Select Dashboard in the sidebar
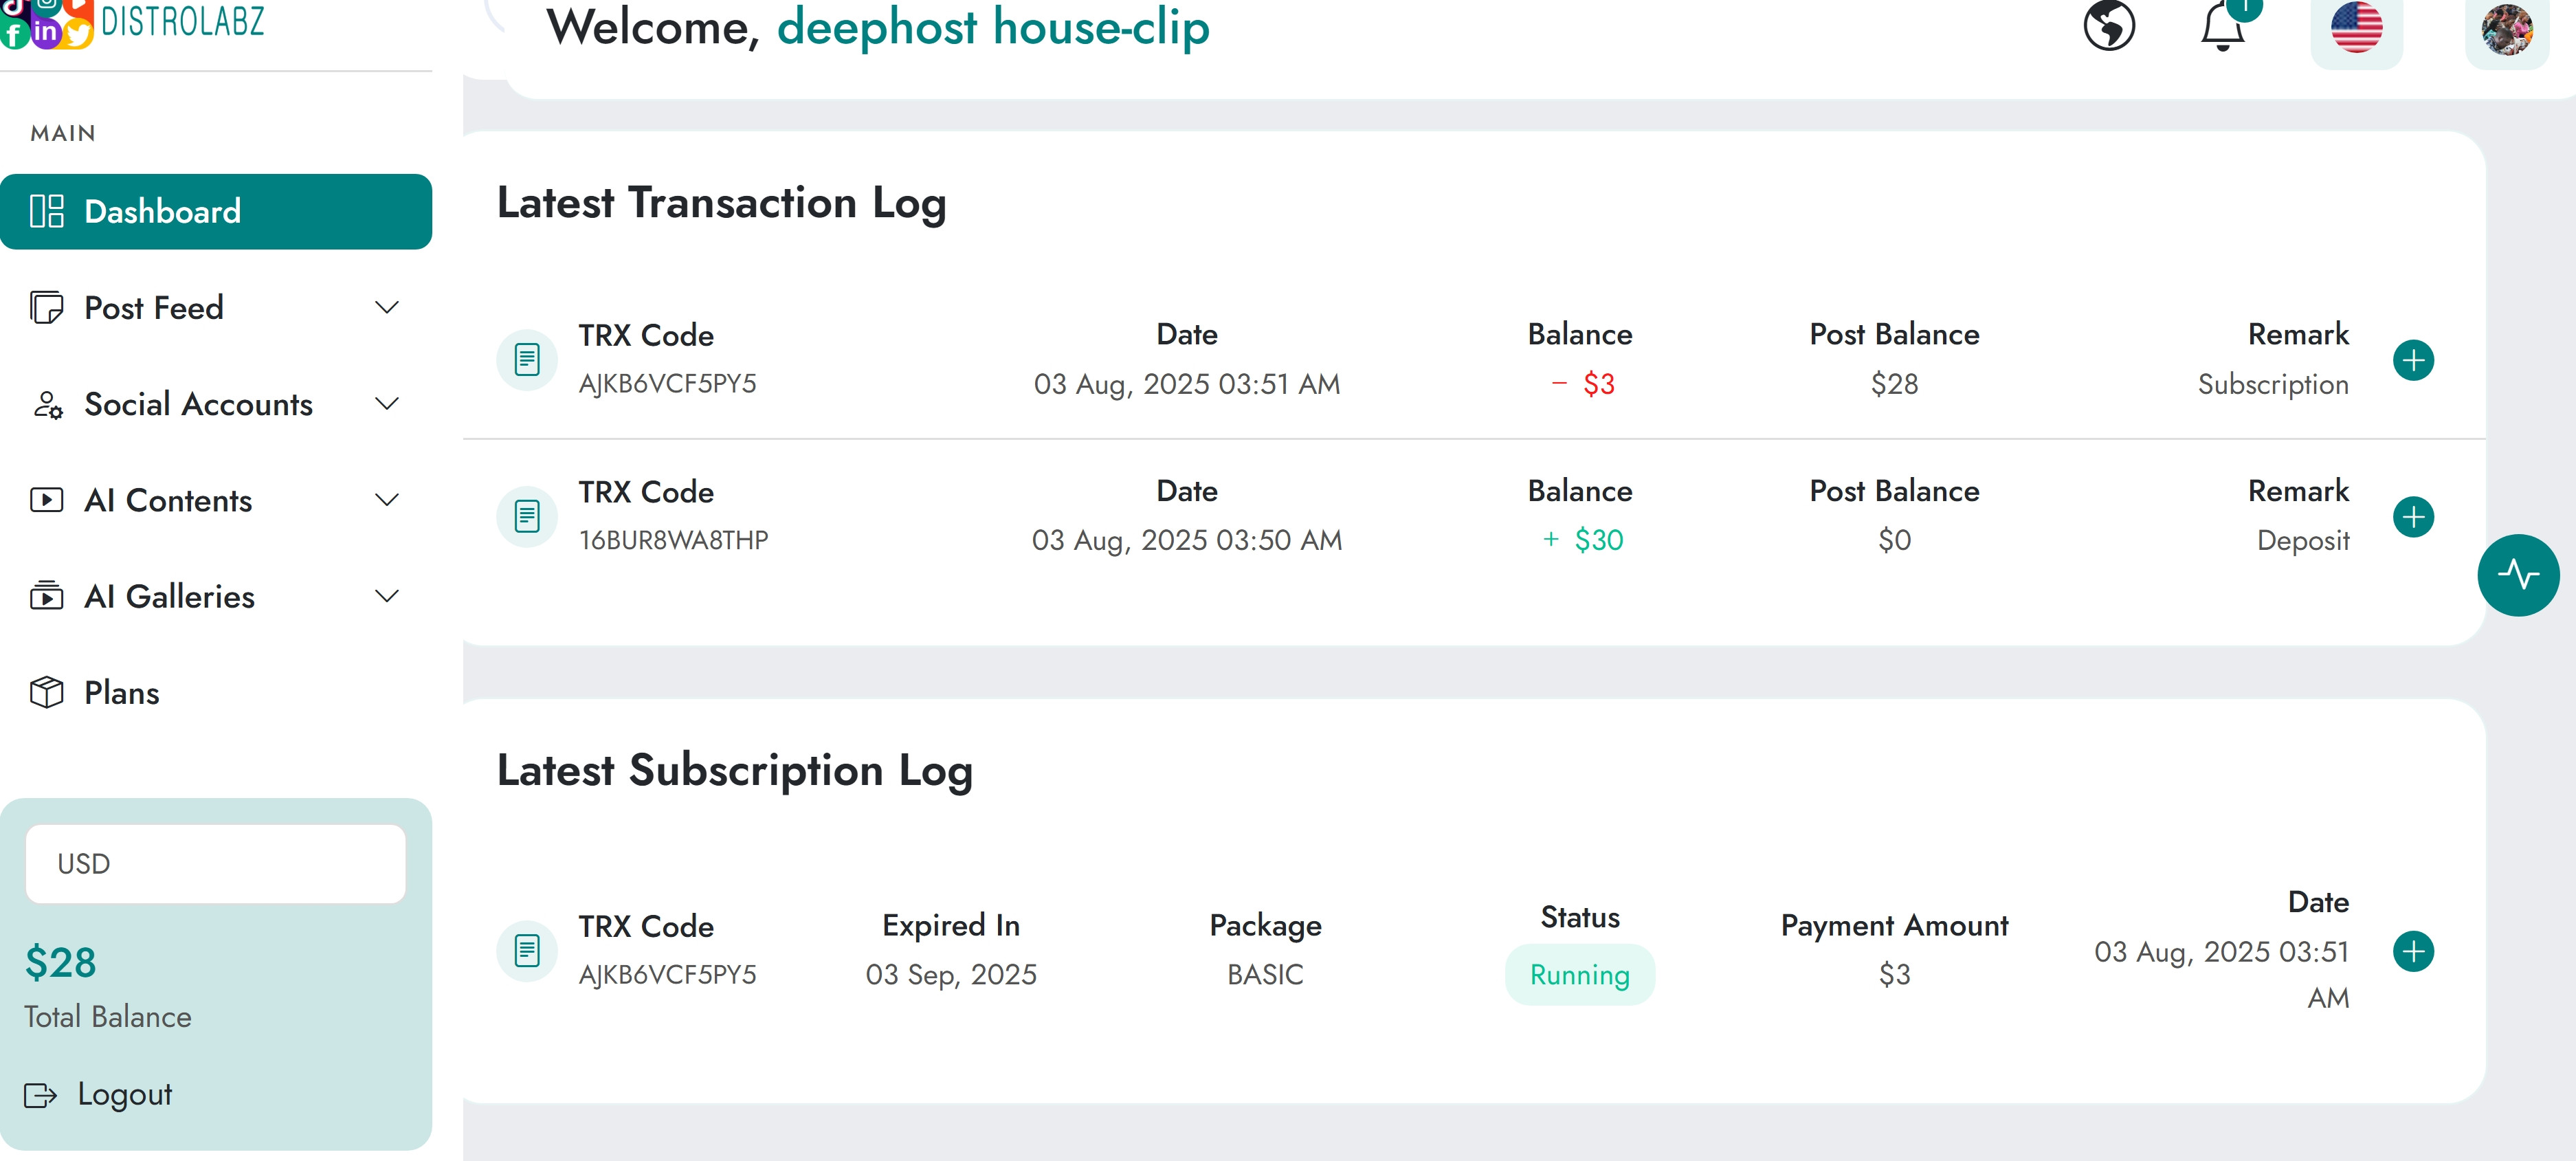Viewport: 2576px width, 1161px height. [216, 212]
